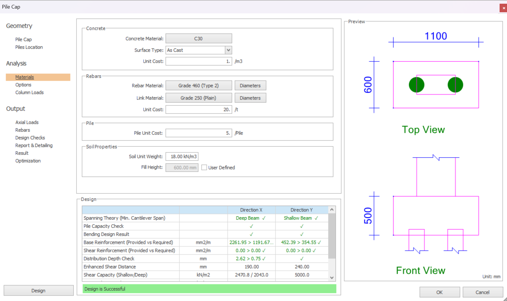Click the C30 concrete material button
Viewport: 507px width, 301px height.
click(198, 38)
